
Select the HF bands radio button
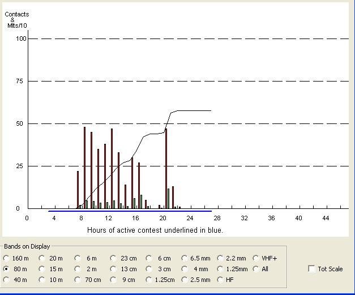click(221, 280)
